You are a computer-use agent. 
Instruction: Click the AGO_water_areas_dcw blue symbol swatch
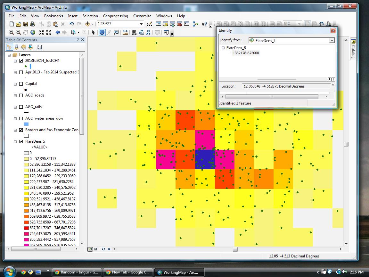click(26, 124)
